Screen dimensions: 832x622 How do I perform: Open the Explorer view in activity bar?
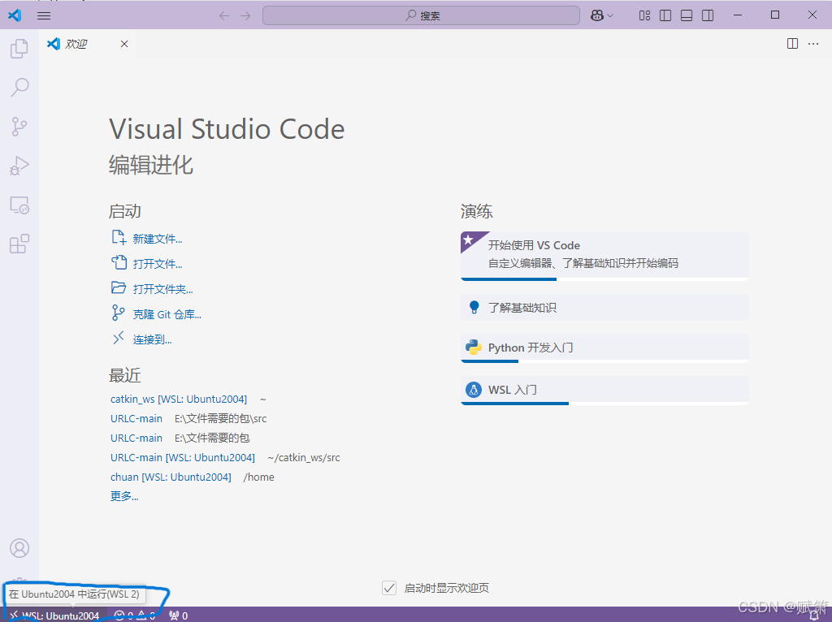point(19,49)
